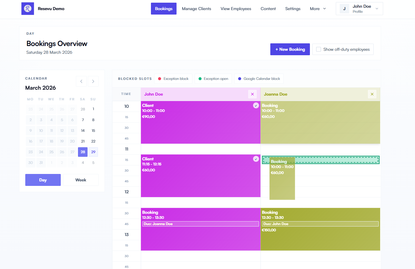Screen dimensions: 415x269
Task: Click the checkmark badge on the 11:15 Client booking
Action: pyautogui.click(x=256, y=159)
